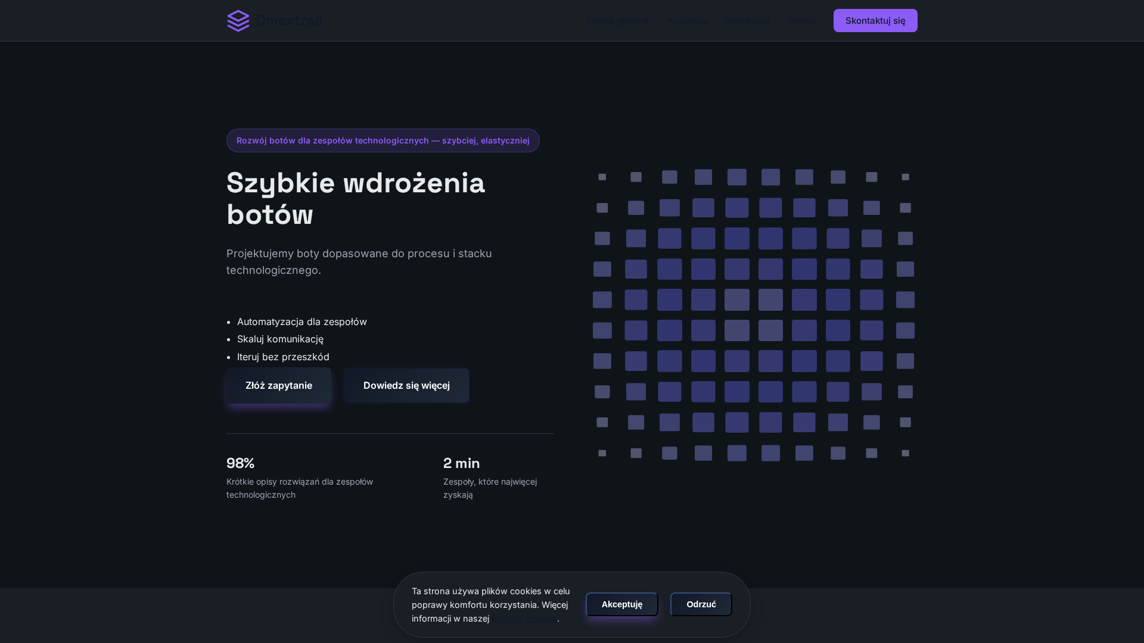
Task: Open the Strona główna menu item
Action: click(617, 20)
